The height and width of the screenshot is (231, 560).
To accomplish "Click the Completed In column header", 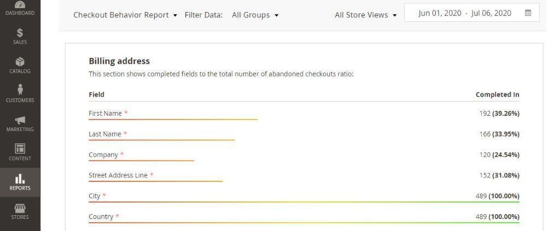I will [x=497, y=94].
